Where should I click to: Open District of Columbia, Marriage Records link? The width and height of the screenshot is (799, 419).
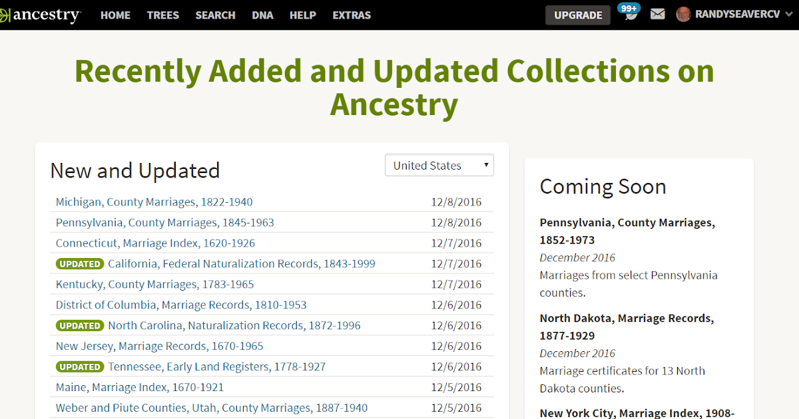tap(181, 305)
